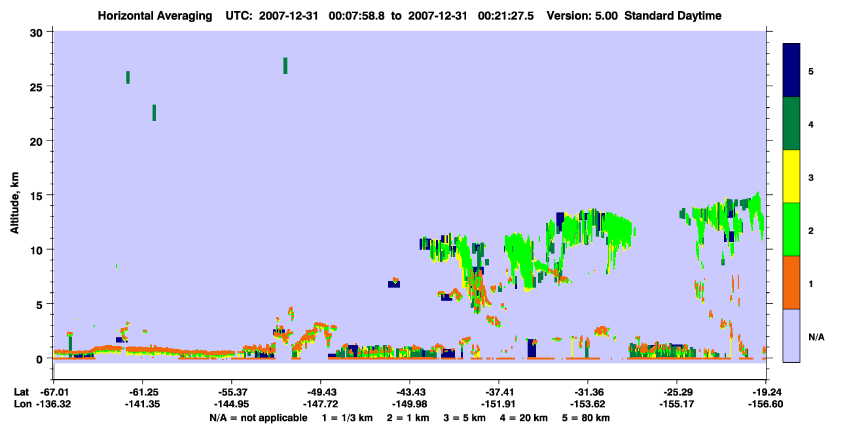
Task: Click the colorbar label '1'
Action: click(811, 283)
